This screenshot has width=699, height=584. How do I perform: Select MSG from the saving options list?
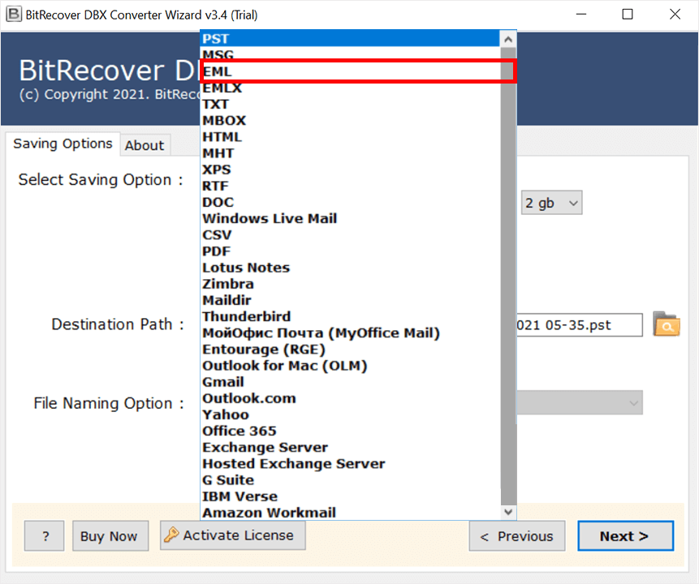(350, 55)
